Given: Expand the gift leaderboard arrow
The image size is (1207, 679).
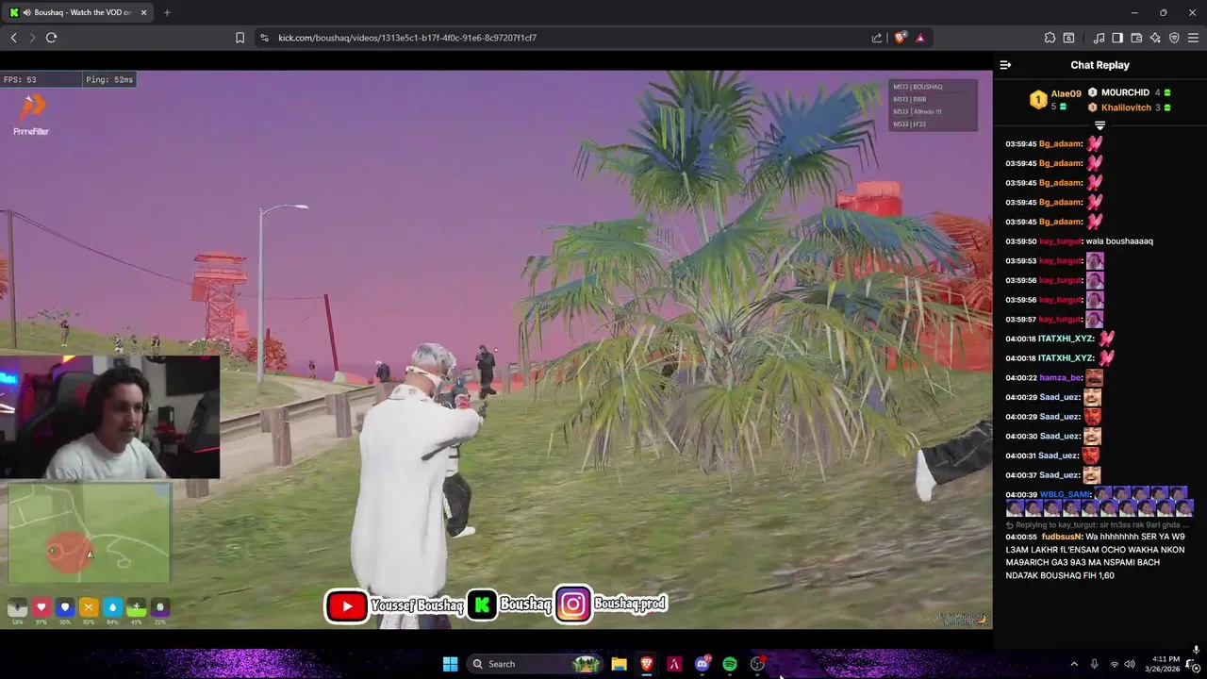Looking at the screenshot, I should (x=1100, y=125).
